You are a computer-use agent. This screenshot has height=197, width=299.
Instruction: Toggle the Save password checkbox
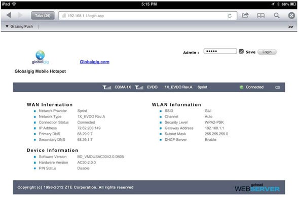[241, 51]
